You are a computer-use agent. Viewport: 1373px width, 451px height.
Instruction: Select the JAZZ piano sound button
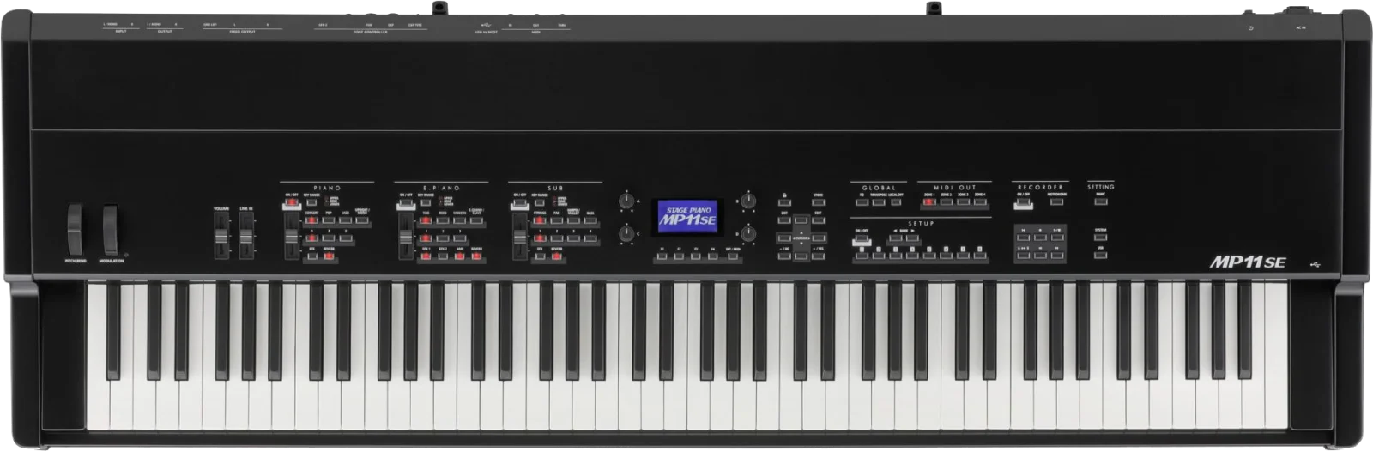click(345, 220)
